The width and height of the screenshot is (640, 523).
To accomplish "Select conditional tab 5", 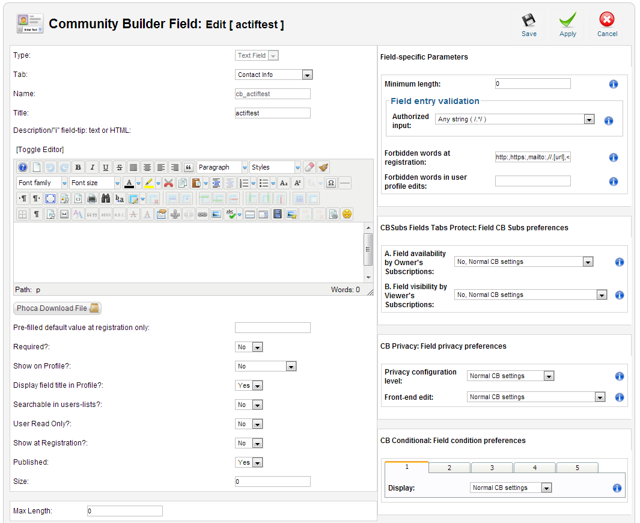I will click(x=577, y=468).
